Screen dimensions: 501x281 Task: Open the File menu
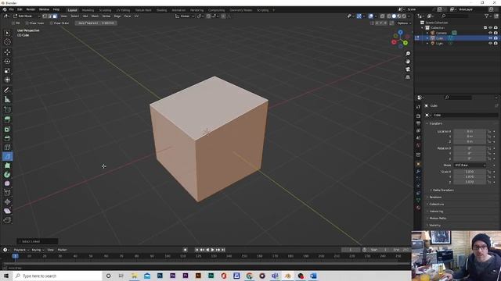12,9
